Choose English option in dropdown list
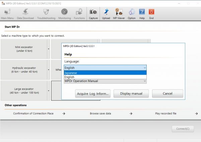This screenshot has width=201, height=142. (105, 77)
